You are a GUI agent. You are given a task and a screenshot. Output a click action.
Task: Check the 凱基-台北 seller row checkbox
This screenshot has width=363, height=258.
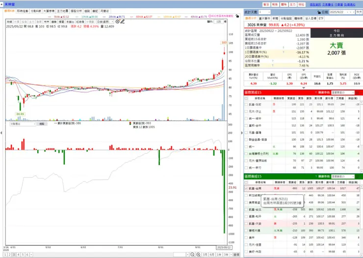[246, 209]
